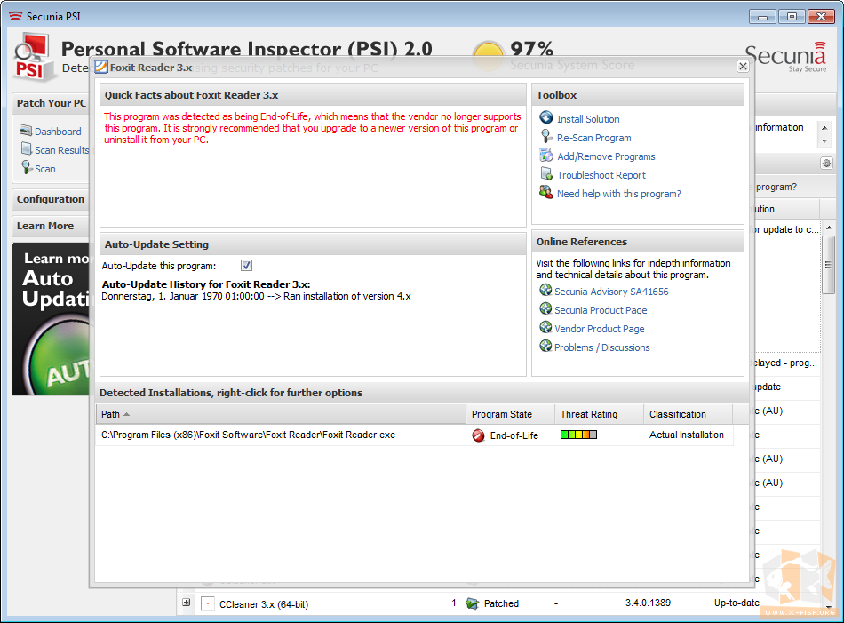Click the main window vertical scrollbar thumb
Viewport: 844px width, 623px height.
828,265
